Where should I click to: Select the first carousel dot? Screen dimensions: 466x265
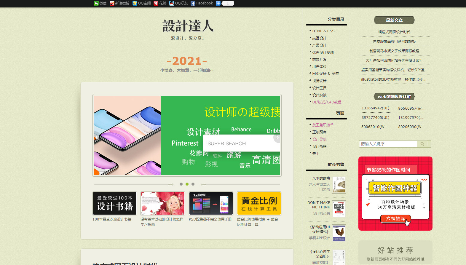click(181, 184)
